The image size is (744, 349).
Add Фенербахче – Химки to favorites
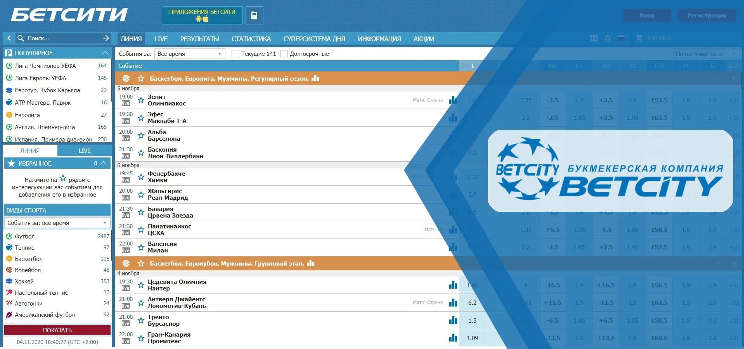pyautogui.click(x=141, y=177)
